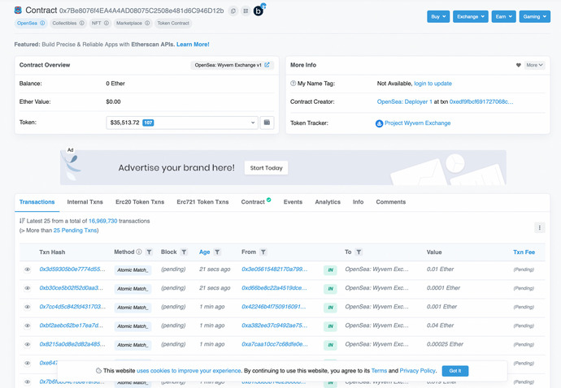
Task: Preview the first transaction with eye icon
Action: coord(28,269)
